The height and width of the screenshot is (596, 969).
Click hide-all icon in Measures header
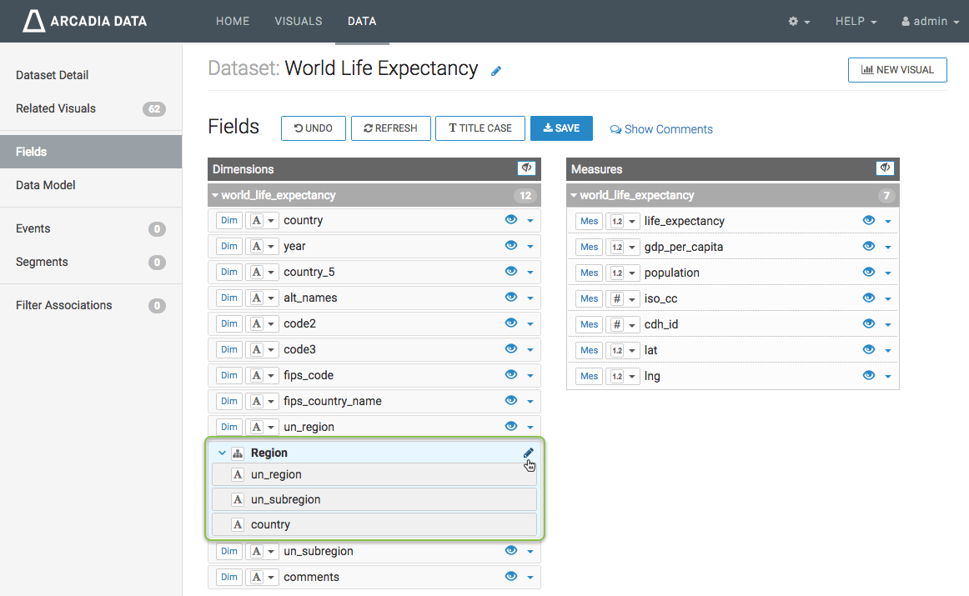point(885,168)
